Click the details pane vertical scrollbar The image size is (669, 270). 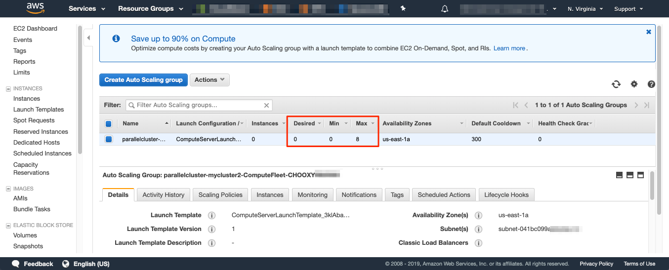point(653,186)
